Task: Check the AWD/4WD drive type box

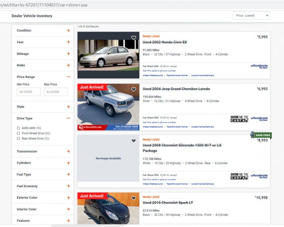Action: point(18,128)
